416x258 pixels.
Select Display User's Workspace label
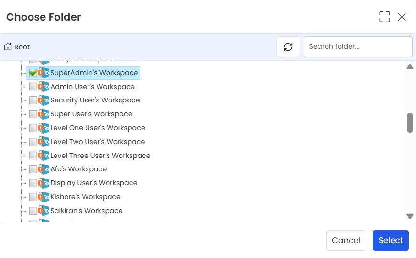point(94,183)
